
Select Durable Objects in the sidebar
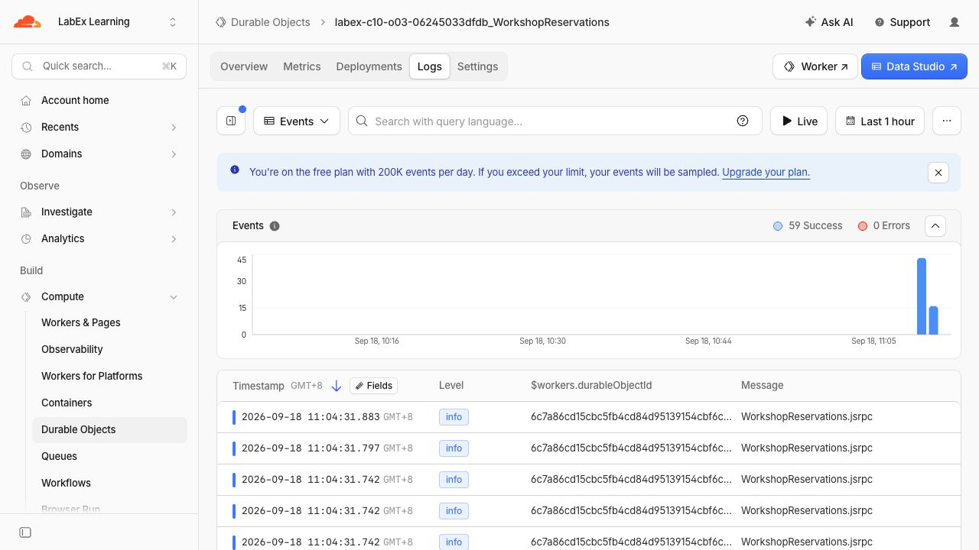[109, 429]
